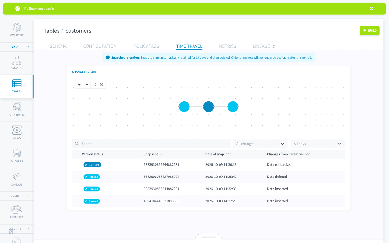Zoom in on the change history graph
389x243 pixels.
coord(79,84)
